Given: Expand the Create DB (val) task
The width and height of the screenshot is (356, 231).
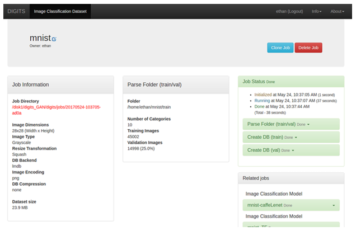Looking at the screenshot, I should (x=269, y=150).
